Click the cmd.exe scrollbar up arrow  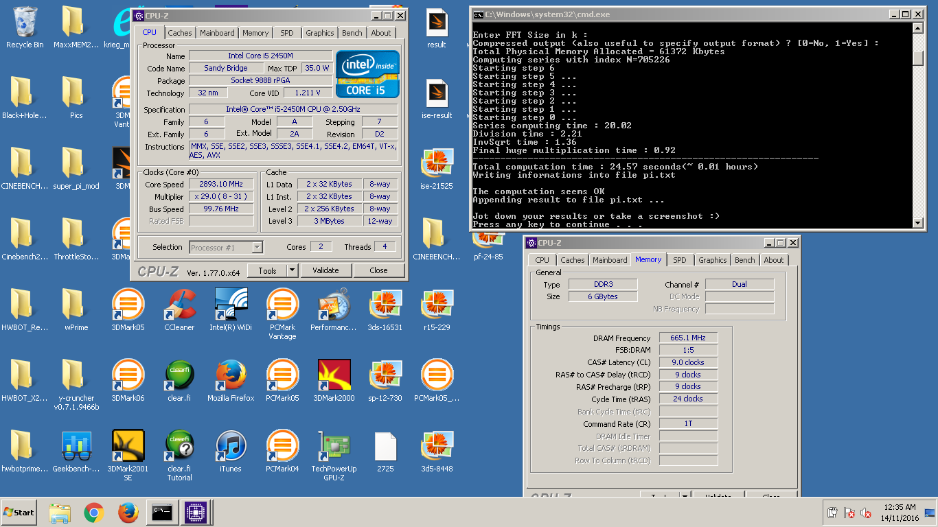point(918,29)
